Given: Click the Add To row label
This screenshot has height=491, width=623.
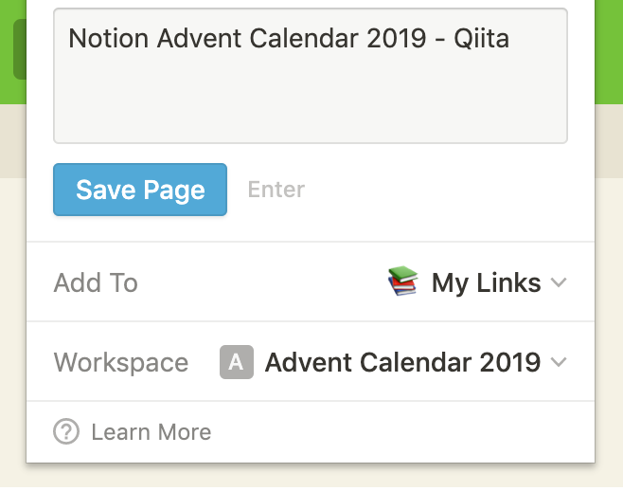Looking at the screenshot, I should tap(96, 282).
